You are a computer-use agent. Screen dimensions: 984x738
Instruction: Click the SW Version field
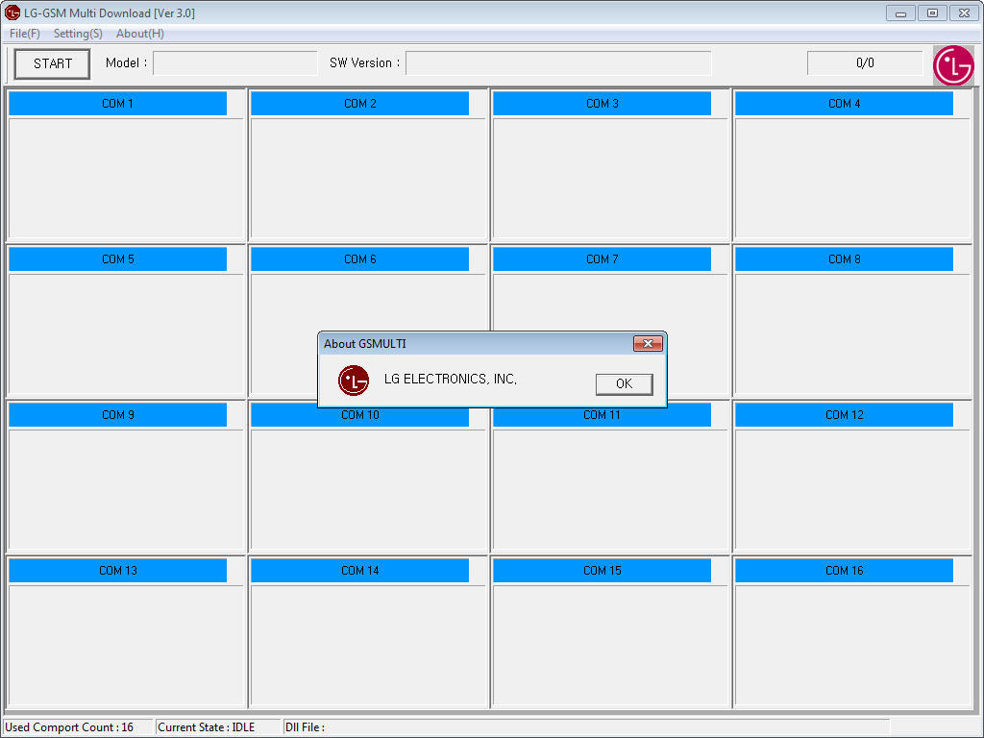pos(557,63)
